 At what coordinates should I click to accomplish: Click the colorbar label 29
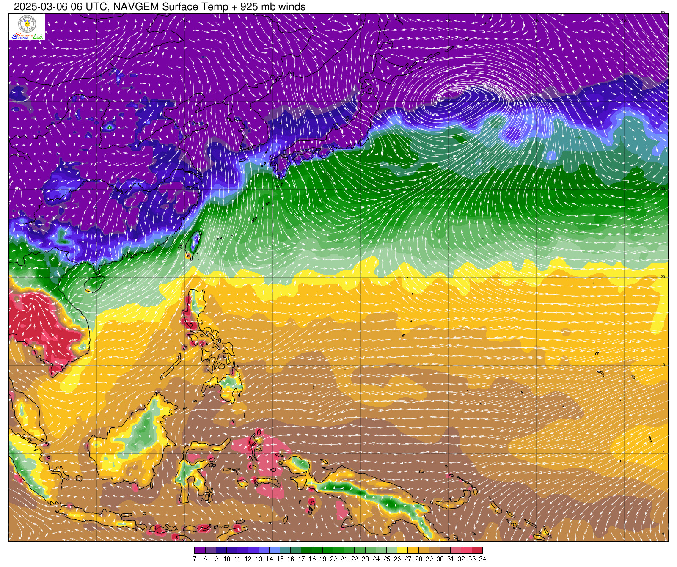pos(429,559)
